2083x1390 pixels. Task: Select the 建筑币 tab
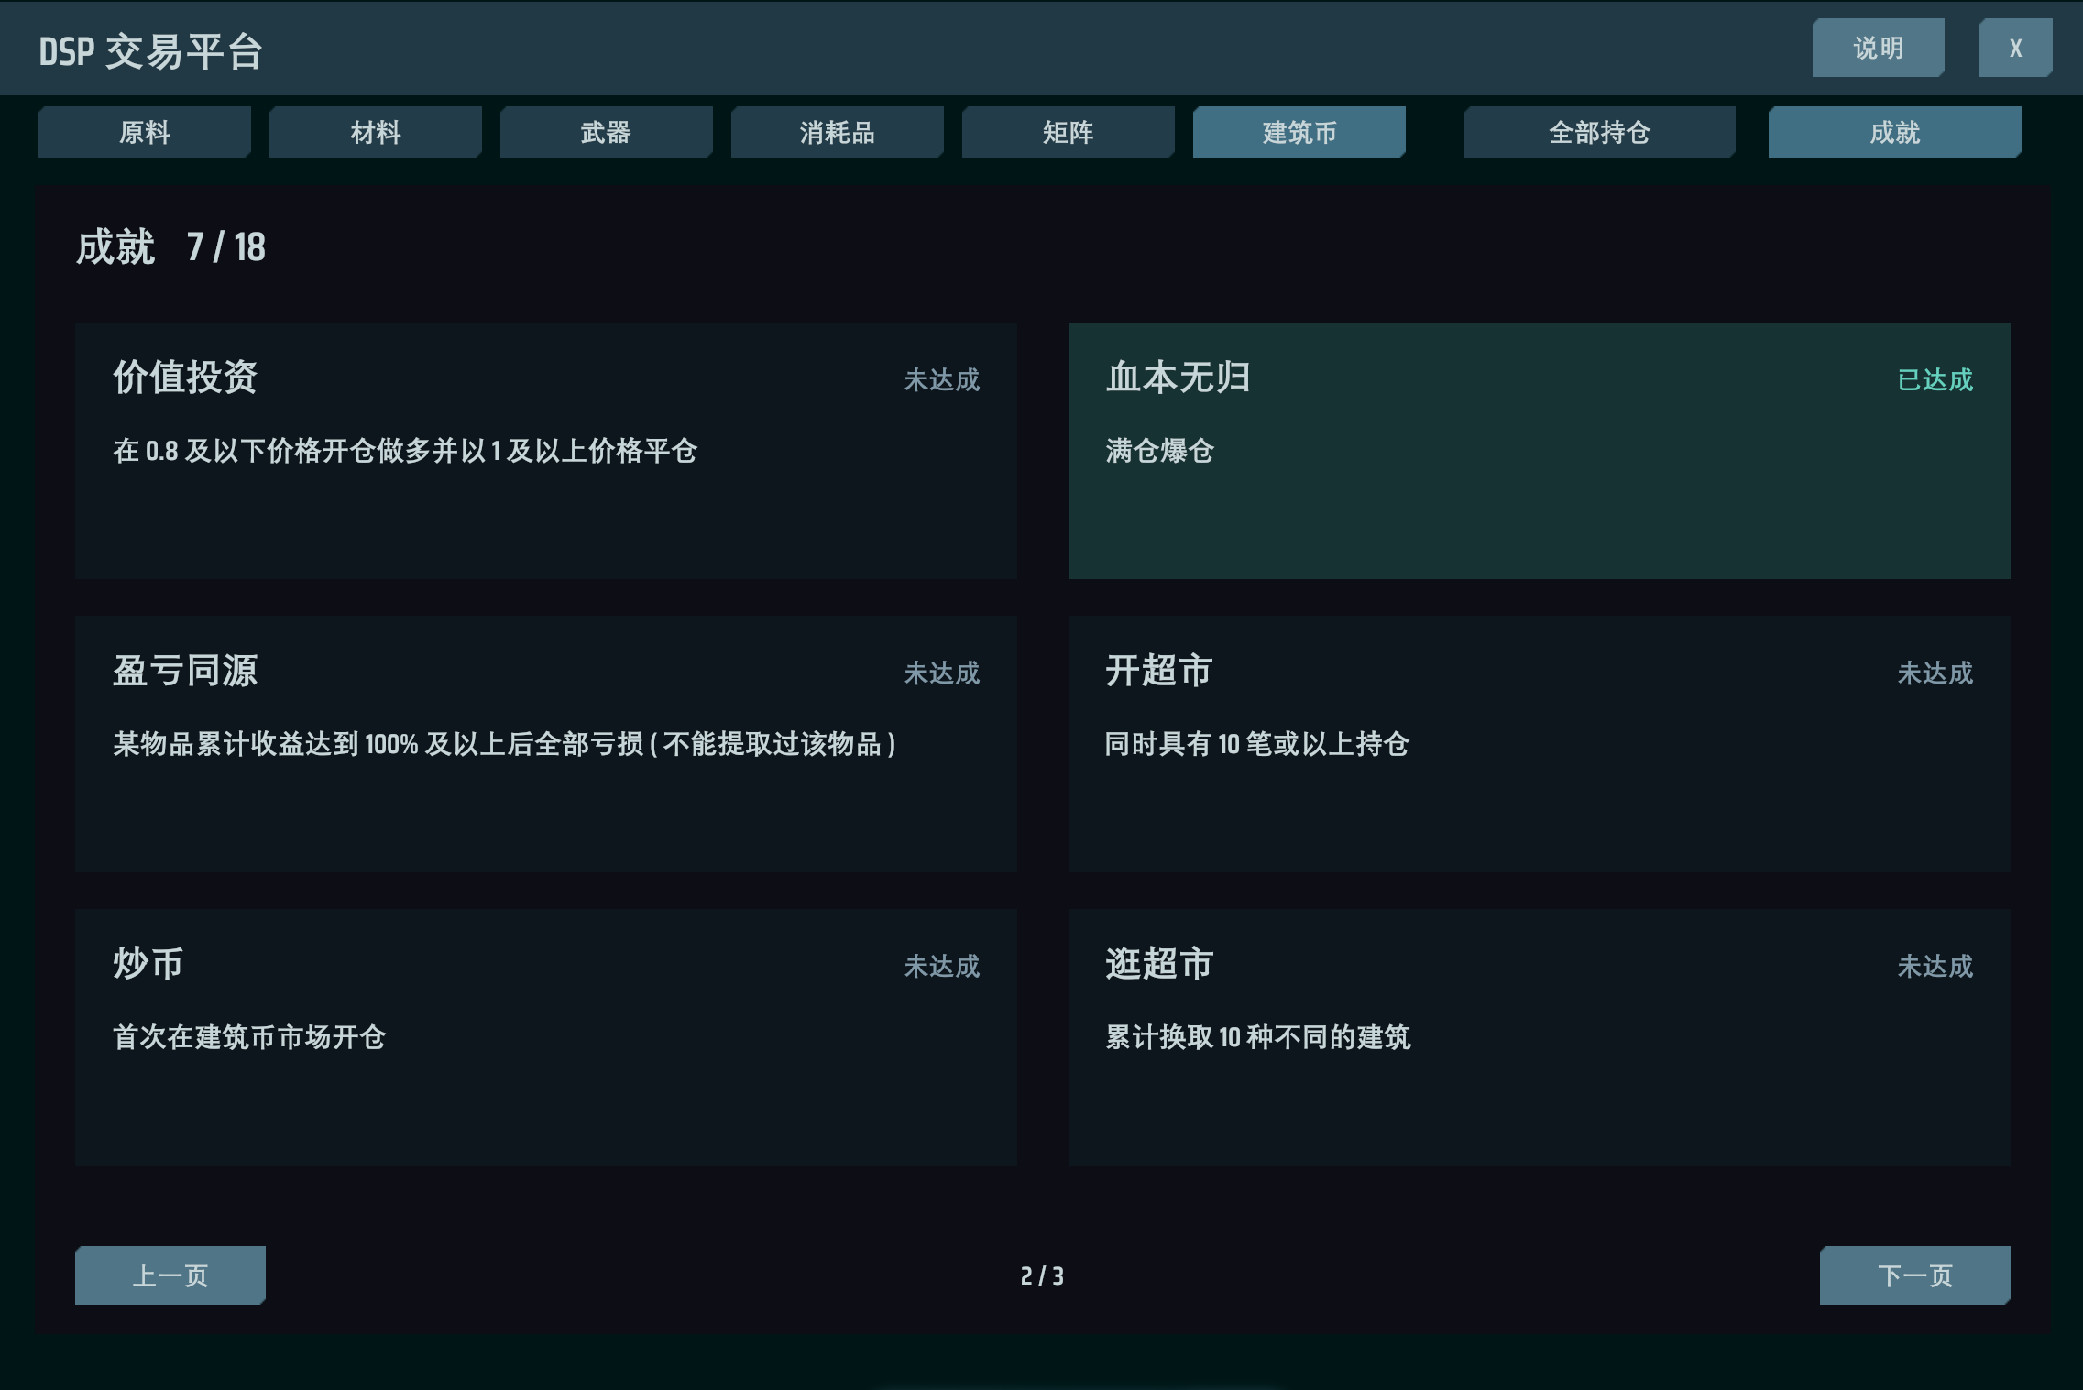click(x=1299, y=132)
